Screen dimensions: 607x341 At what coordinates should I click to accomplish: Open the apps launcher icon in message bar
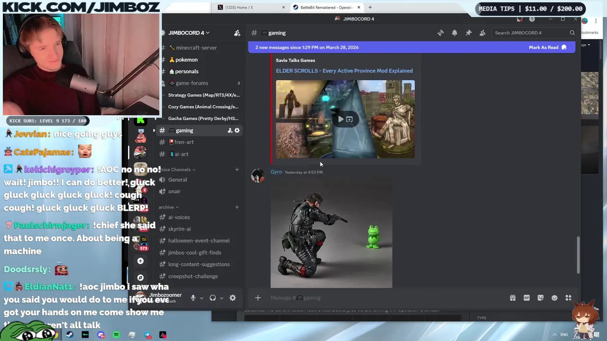[x=568, y=298]
